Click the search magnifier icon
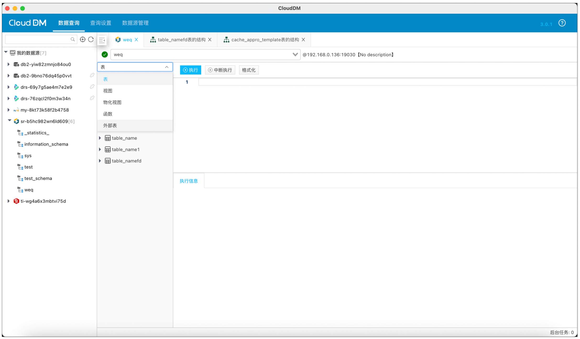 point(73,39)
